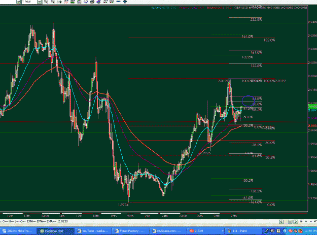The height and width of the screenshot is (235, 317).
Task: Open the YouTube taskbar window
Action: click(x=94, y=231)
